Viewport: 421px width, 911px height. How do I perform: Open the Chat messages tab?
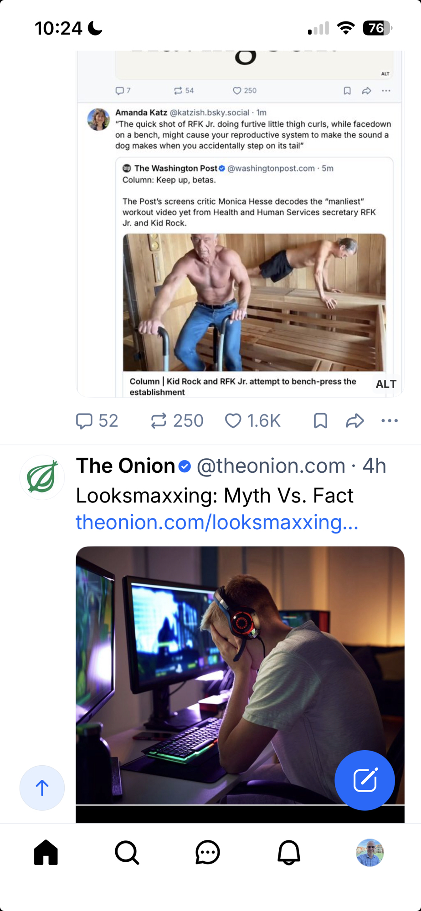208,852
